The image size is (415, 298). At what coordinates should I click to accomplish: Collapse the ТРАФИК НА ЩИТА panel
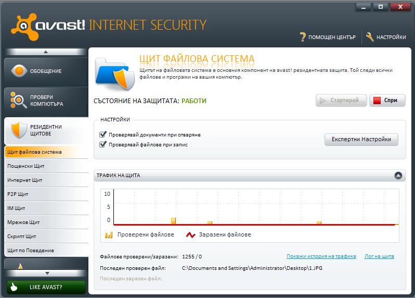click(x=398, y=175)
